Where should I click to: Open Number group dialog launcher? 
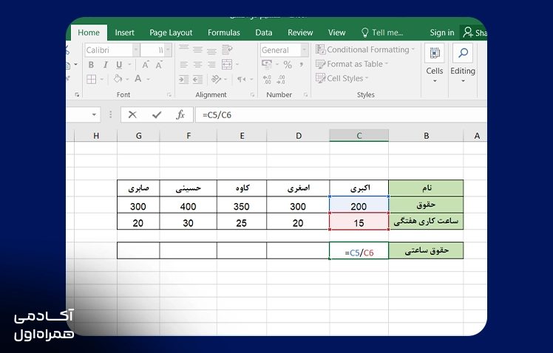tap(305, 95)
